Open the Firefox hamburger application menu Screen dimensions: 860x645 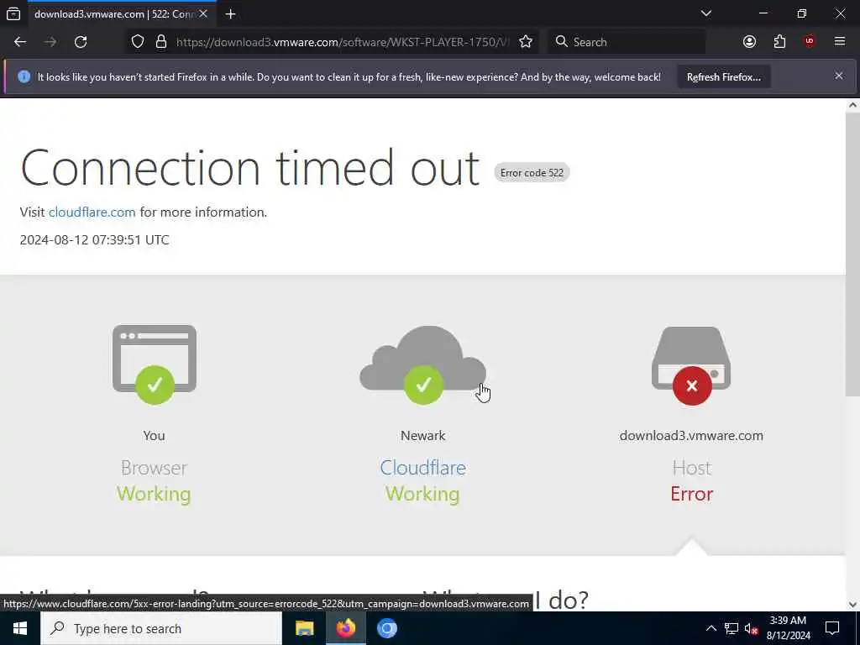click(x=840, y=42)
